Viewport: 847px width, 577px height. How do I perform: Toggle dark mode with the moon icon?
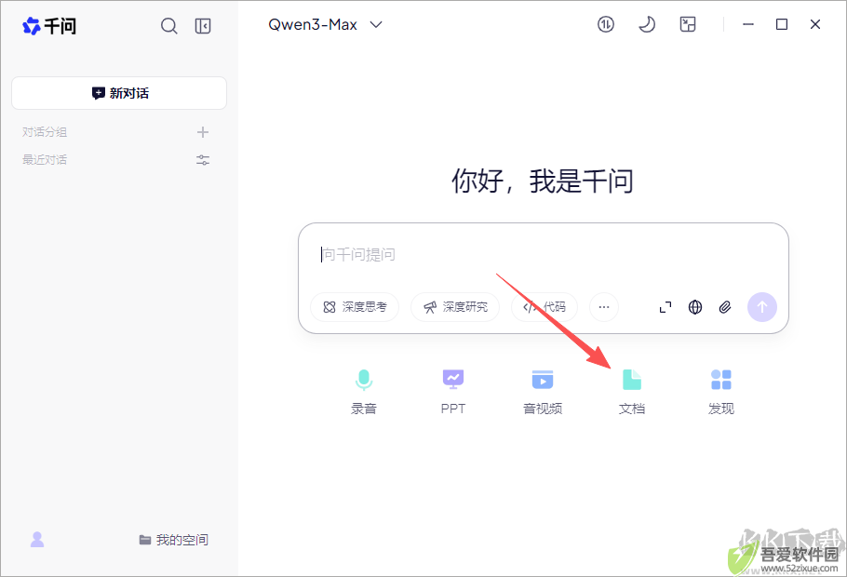tap(647, 24)
